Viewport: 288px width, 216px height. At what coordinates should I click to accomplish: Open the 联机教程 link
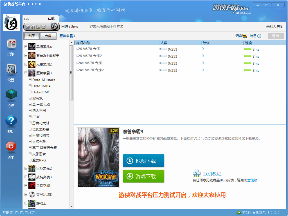212,174
